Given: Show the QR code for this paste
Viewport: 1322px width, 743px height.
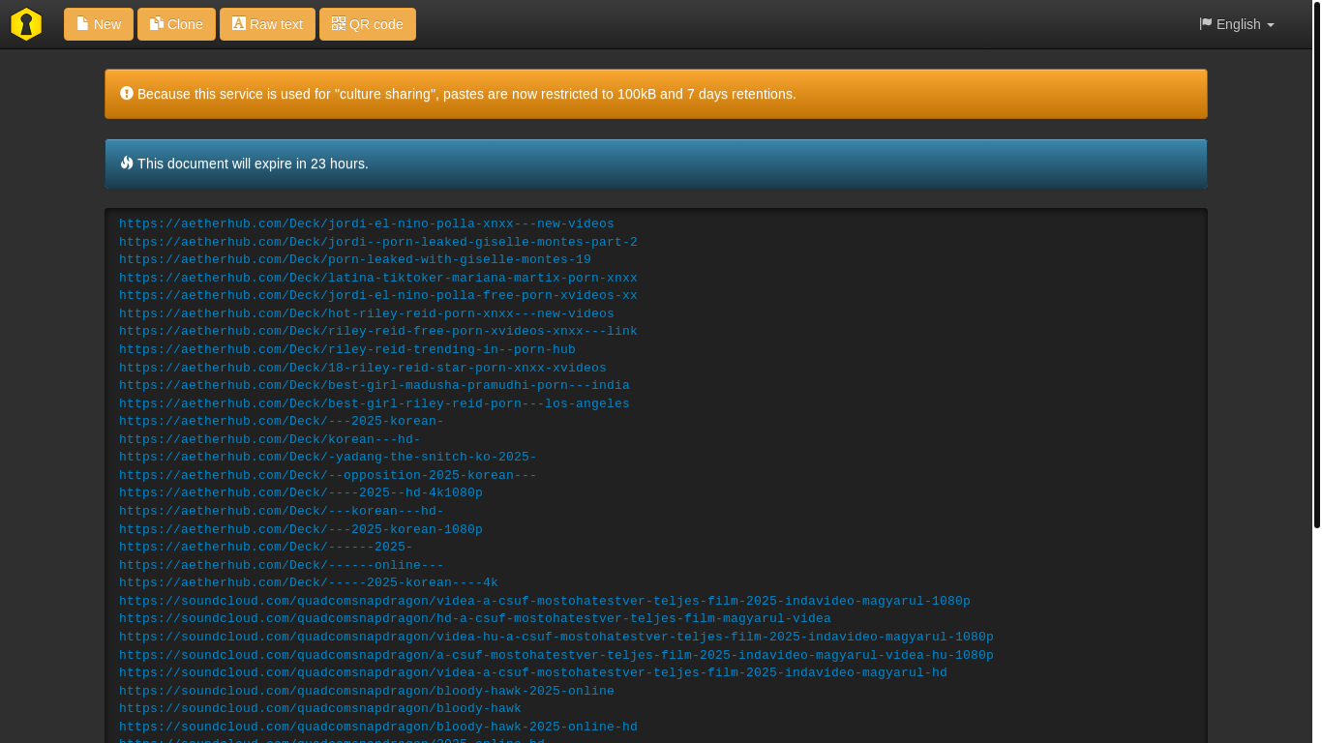Looking at the screenshot, I should [x=368, y=24].
